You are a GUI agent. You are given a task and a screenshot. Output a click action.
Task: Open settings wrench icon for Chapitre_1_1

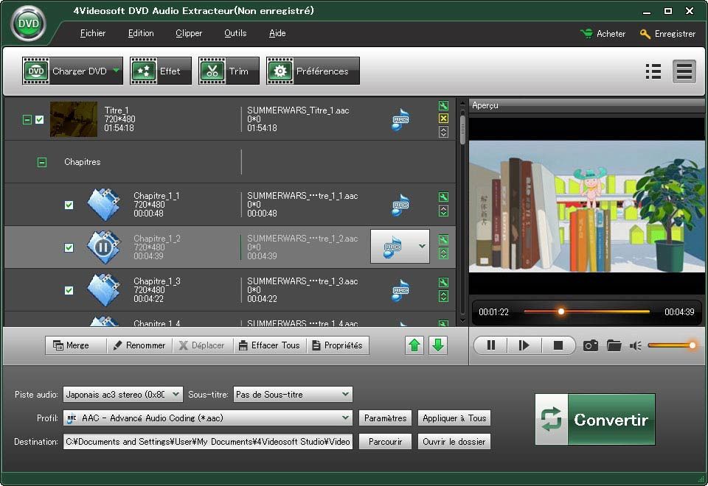pyautogui.click(x=443, y=197)
